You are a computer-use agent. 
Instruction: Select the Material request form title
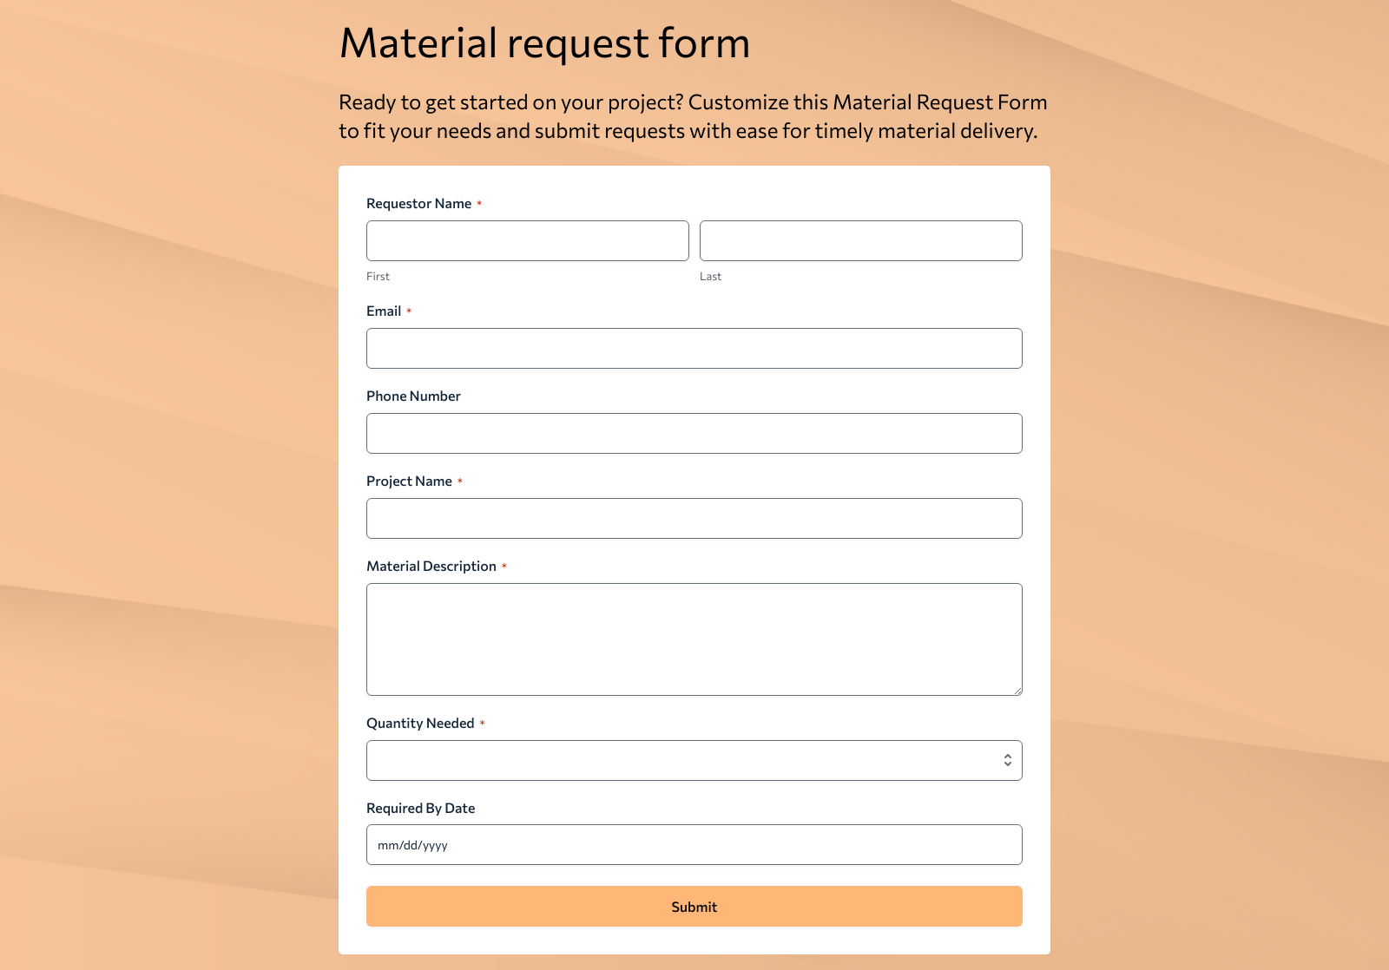pos(545,43)
